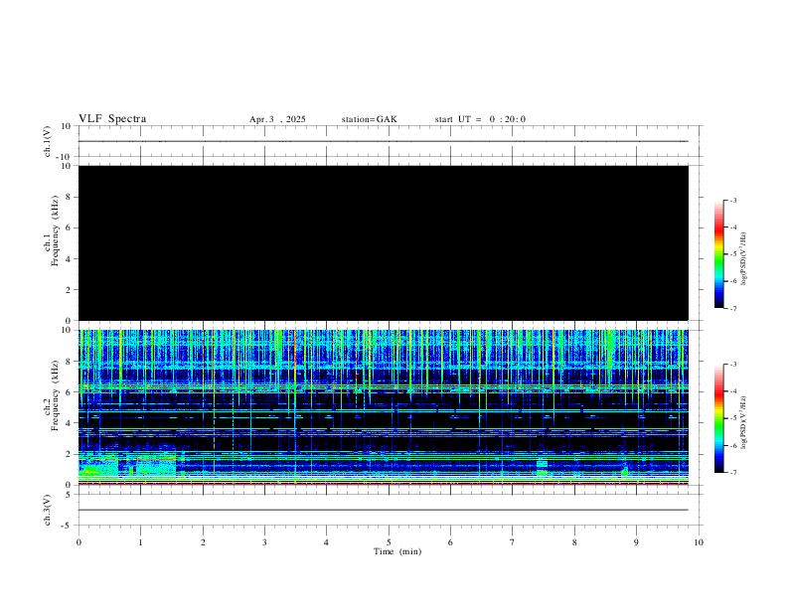Click the "6" kHz tick on ch.2 frequency axis

point(69,392)
